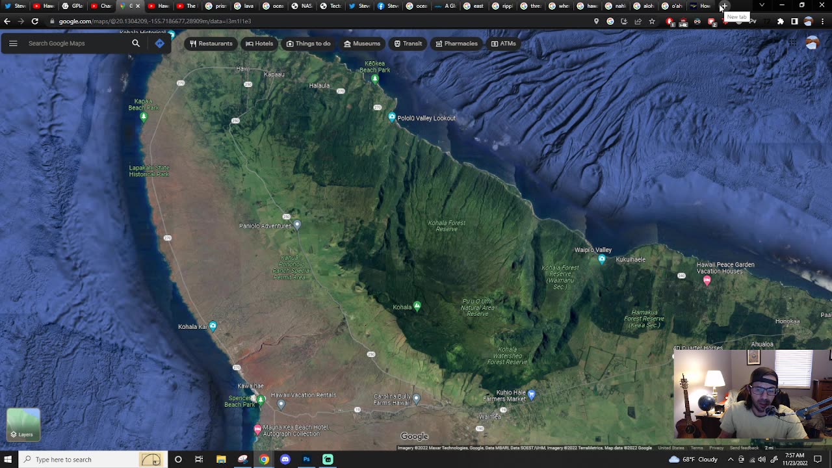
Task: Click Carolina Bully Farms Hawaii marker
Action: [417, 398]
